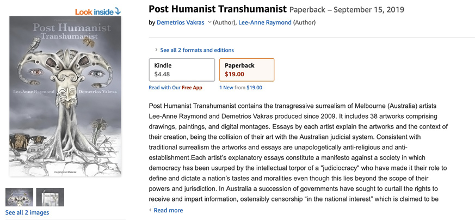The image size is (475, 220).
Task: Expand description with Read more
Action: pos(168,210)
